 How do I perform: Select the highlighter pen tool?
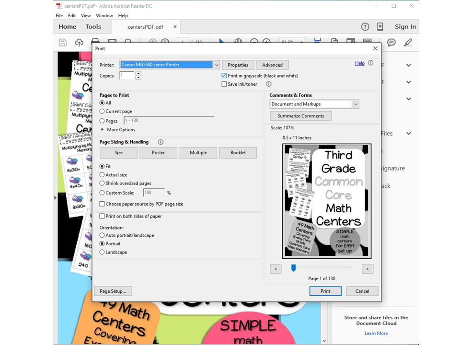coord(408,43)
